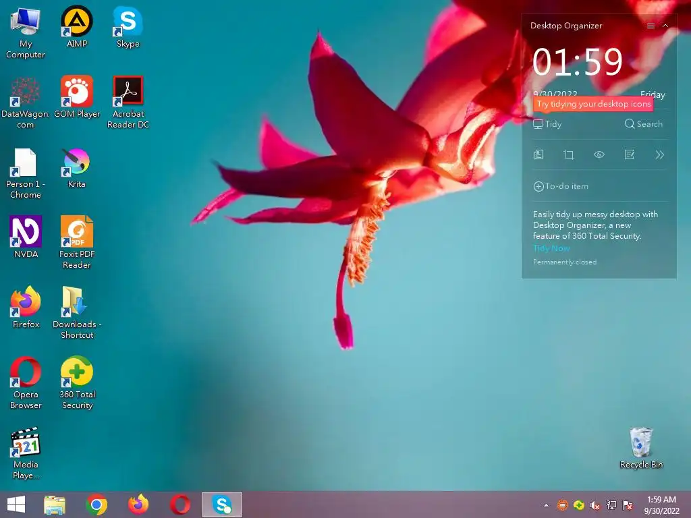Launch Opera from the taskbar

pyautogui.click(x=180, y=505)
